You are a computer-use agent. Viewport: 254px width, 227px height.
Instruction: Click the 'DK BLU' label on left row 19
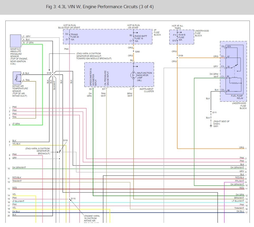(16, 211)
